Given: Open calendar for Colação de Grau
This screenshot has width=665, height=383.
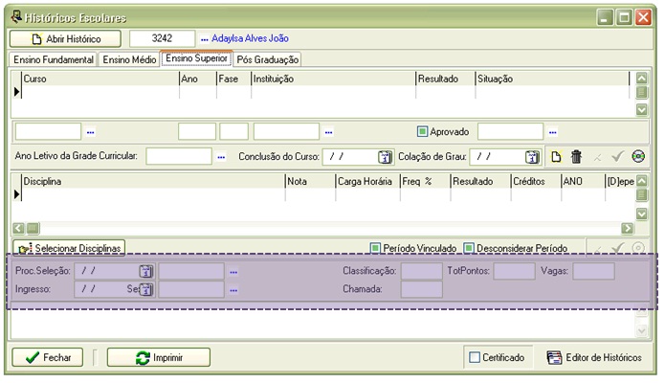Looking at the screenshot, I should pos(532,156).
